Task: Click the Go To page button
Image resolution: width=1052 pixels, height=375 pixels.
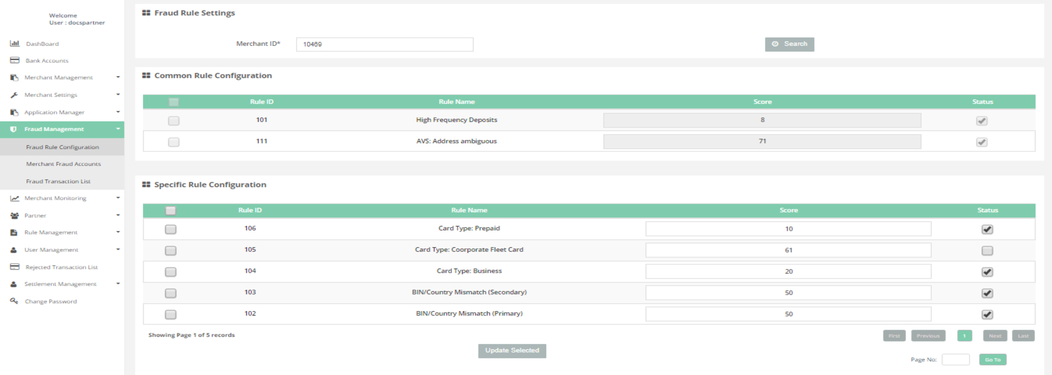Action: point(992,360)
